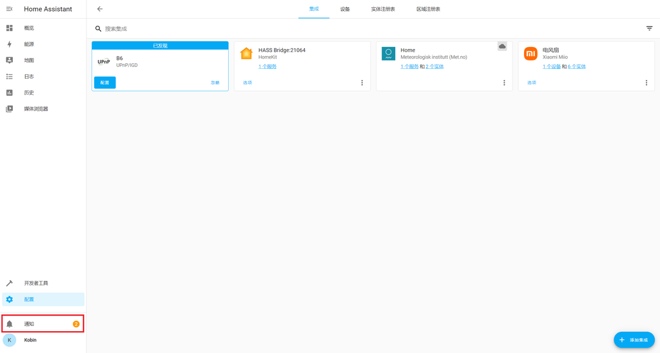Switch to the 集成 integrations tab
Image resolution: width=660 pixels, height=353 pixels.
314,9
